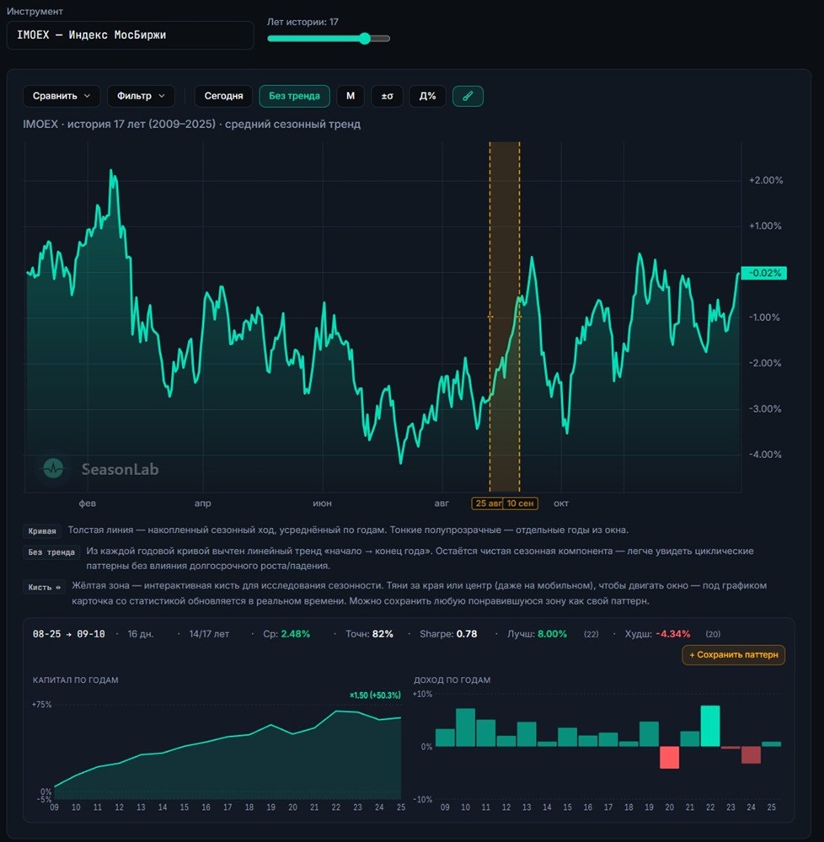This screenshot has height=842, width=824.
Task: Click the 14/17 лет statistic
Action: (x=209, y=634)
